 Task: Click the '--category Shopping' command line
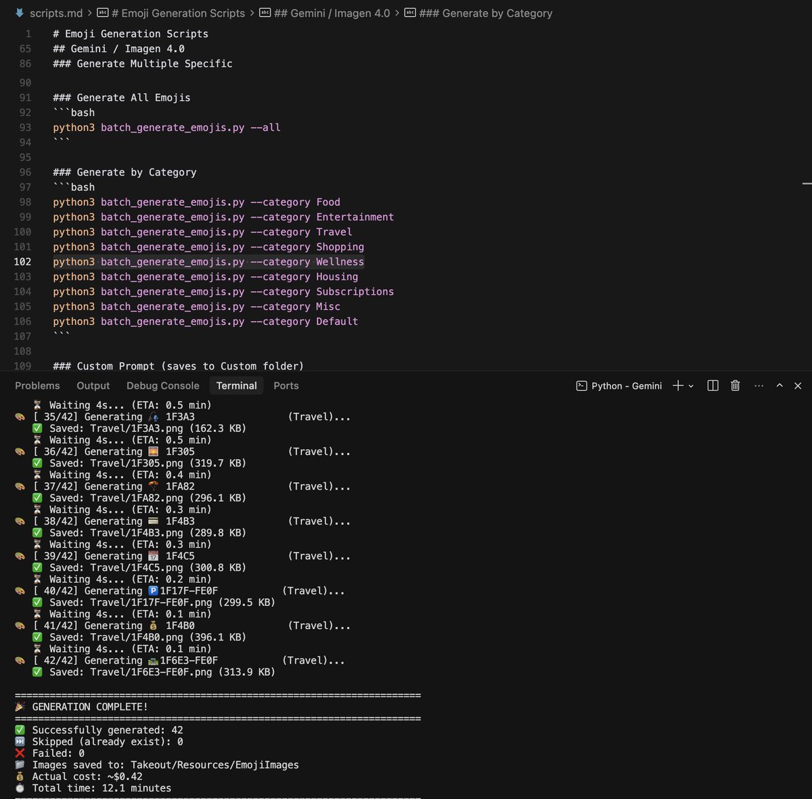click(x=208, y=247)
